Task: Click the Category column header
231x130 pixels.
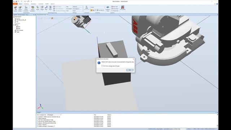Action: [109, 115]
